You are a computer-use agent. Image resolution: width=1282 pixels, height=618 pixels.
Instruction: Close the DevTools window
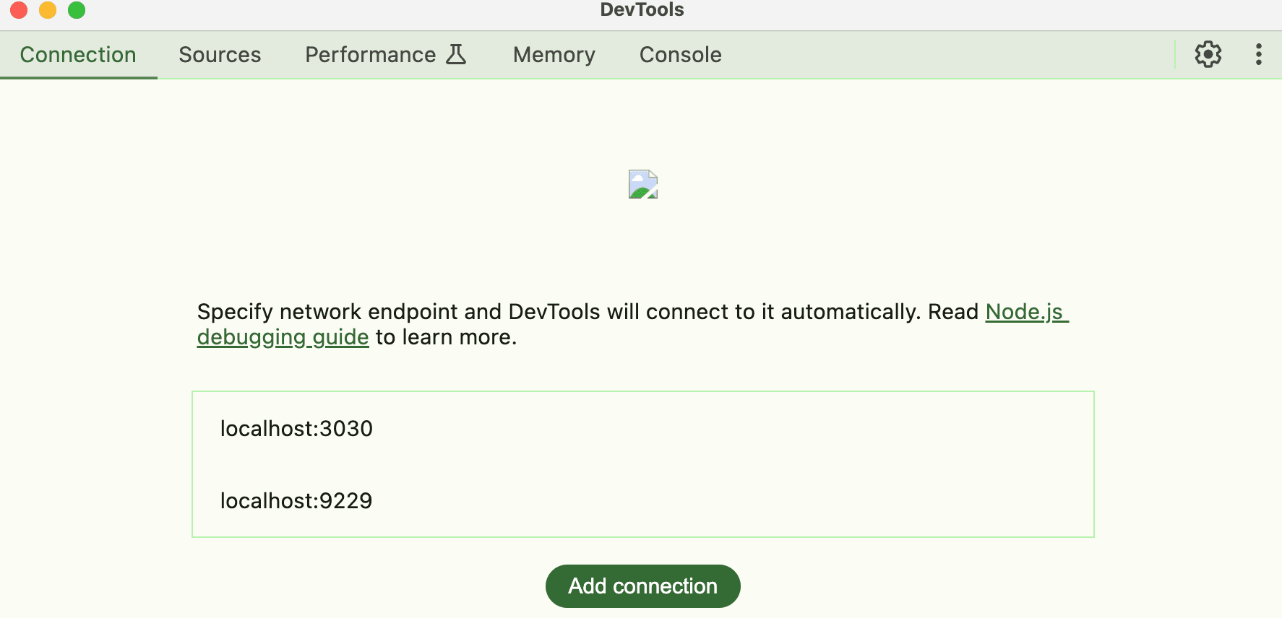click(x=19, y=10)
